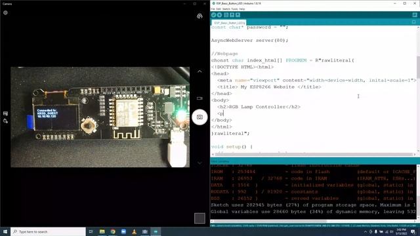Open the Tools menu in Arduino

point(234,9)
